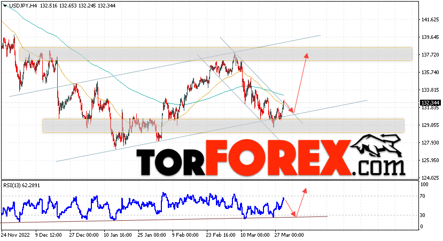
Task: Click the 124.025 price axis label
Action: 430,178
